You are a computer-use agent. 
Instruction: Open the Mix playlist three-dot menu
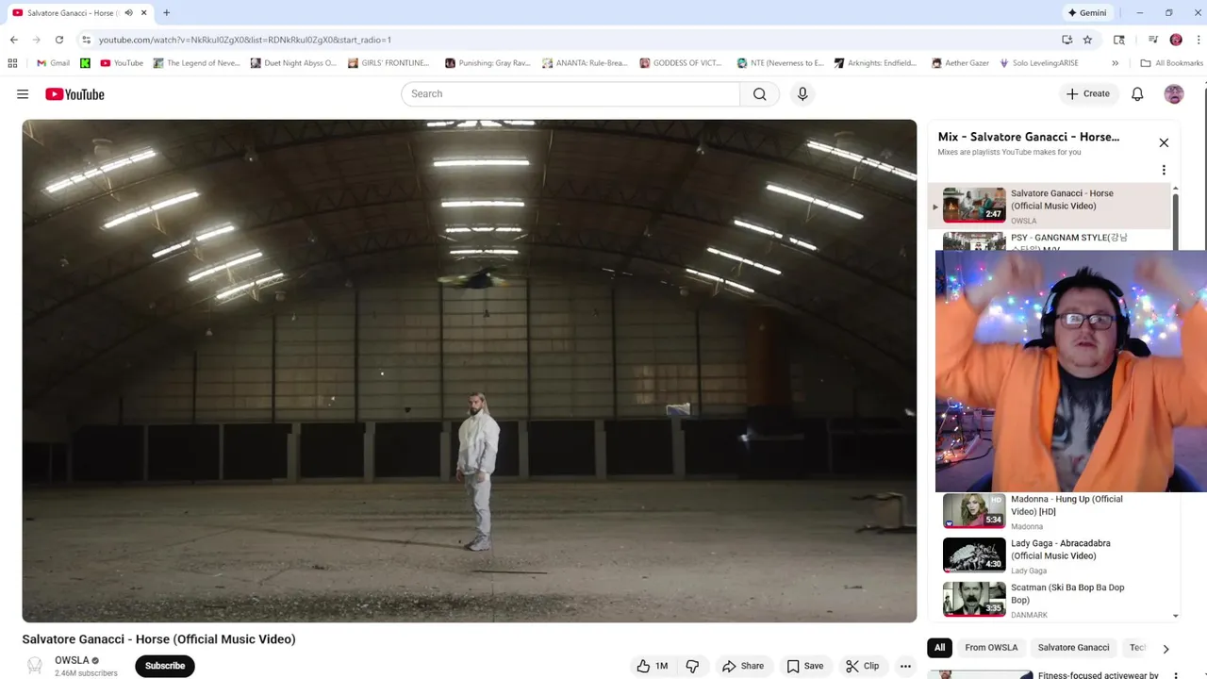(x=1164, y=170)
